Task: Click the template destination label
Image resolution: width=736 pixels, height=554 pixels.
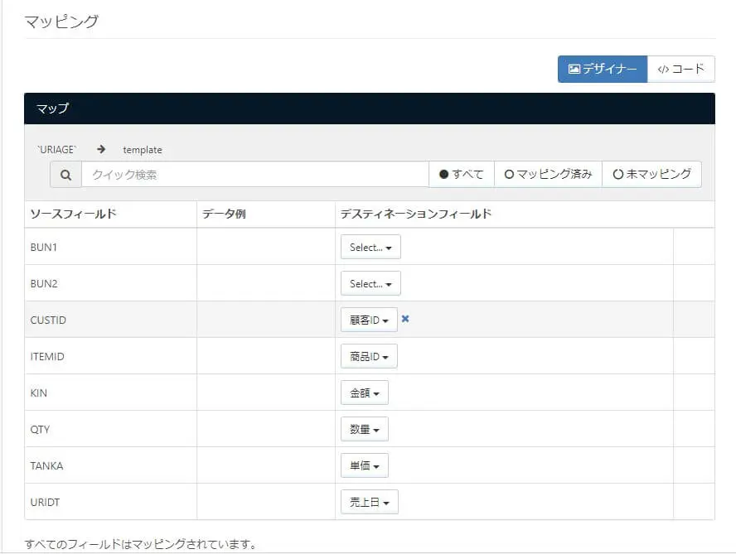Action: click(143, 150)
